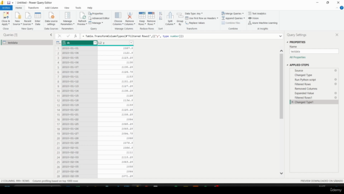Collapse the Queries pane
The height and width of the screenshot is (194, 344).
point(51,34)
